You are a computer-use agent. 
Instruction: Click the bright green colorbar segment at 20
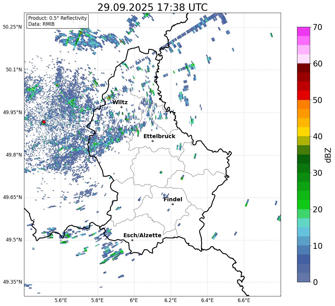point(303,204)
